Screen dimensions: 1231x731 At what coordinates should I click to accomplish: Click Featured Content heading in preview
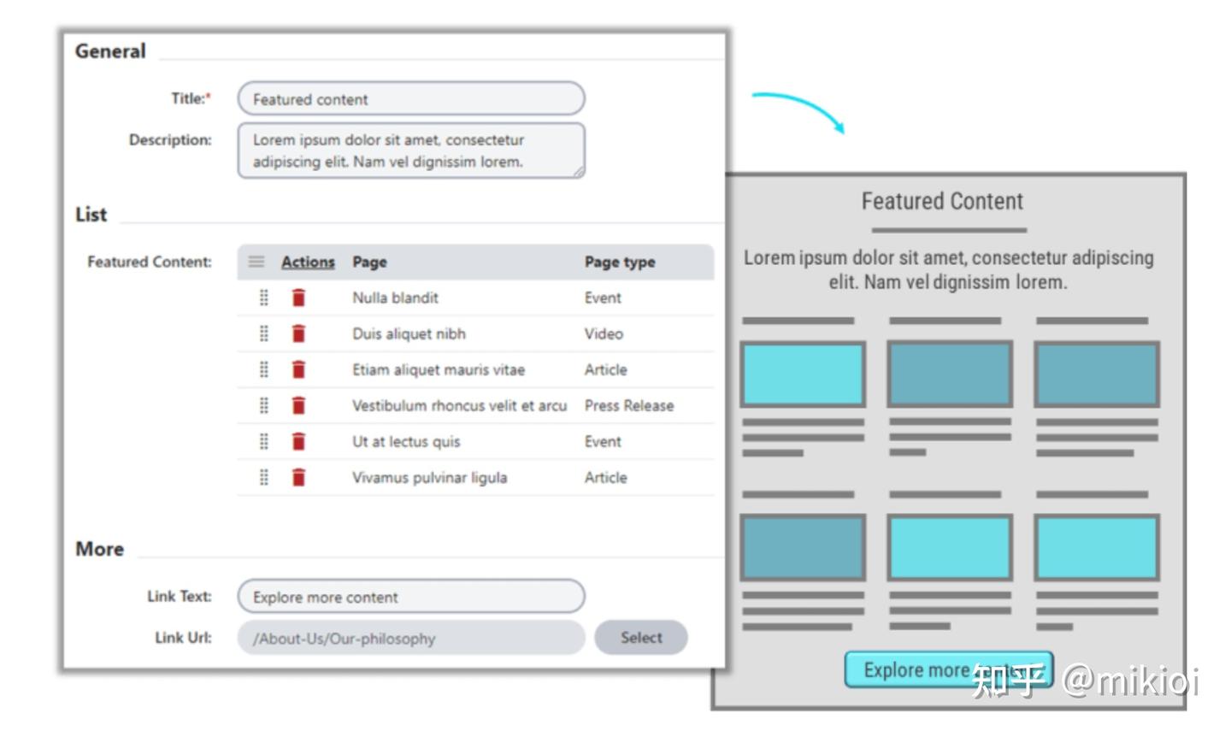coord(942,201)
